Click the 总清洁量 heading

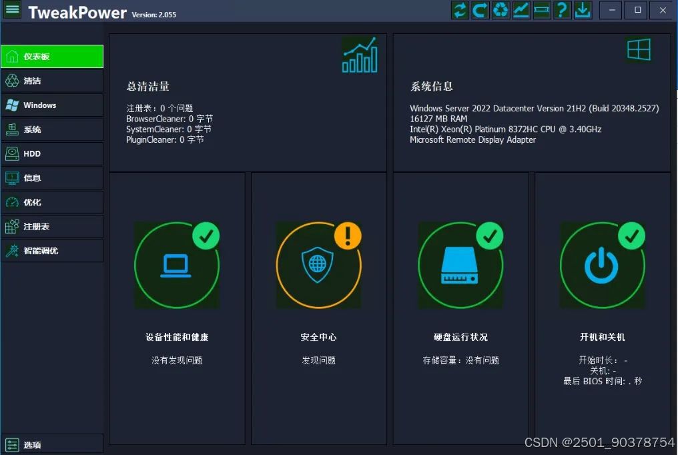point(148,86)
